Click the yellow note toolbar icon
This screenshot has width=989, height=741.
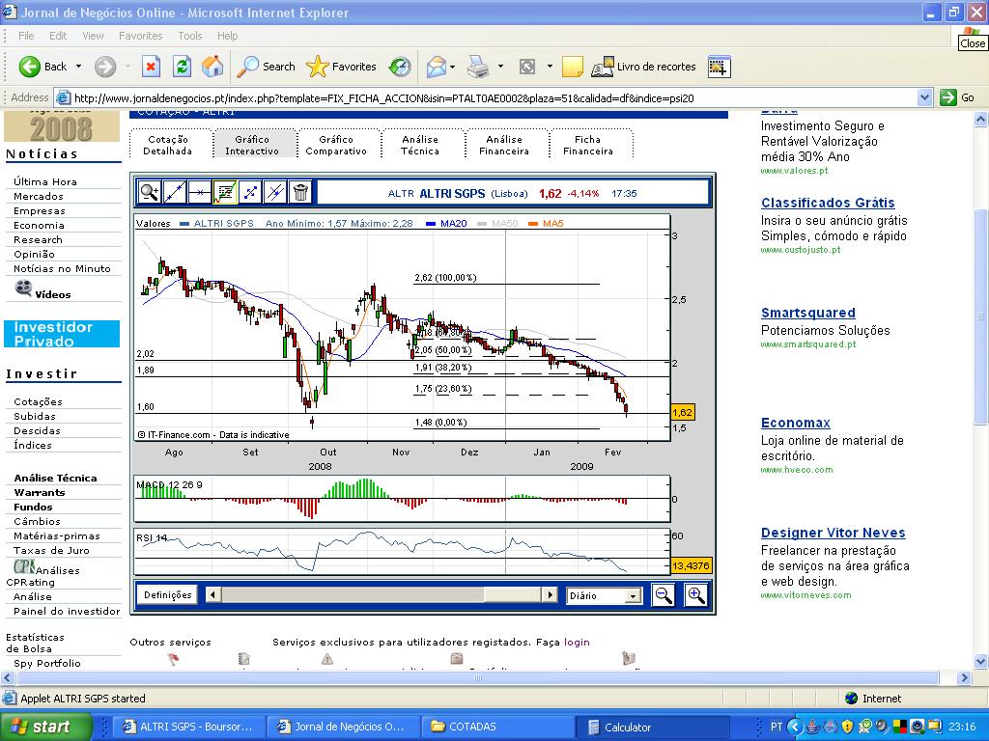point(572,67)
